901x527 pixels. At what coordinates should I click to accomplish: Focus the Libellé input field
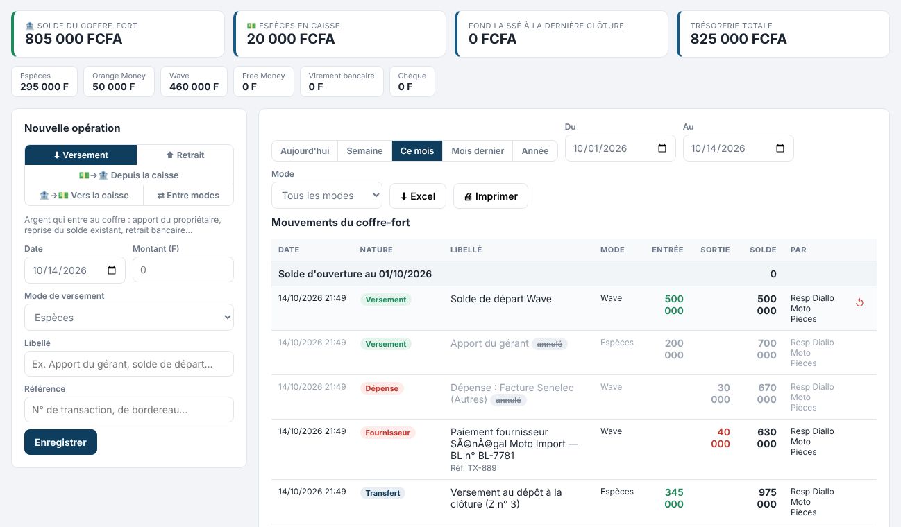(129, 363)
